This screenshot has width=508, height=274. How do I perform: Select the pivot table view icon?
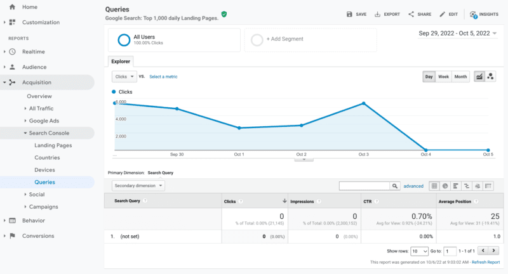488,186
